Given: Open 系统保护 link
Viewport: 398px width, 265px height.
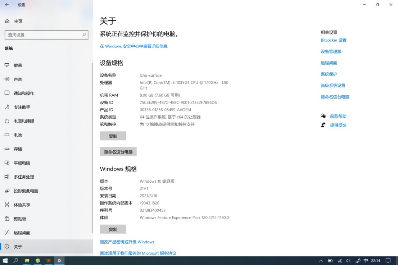Looking at the screenshot, I should click(x=329, y=74).
